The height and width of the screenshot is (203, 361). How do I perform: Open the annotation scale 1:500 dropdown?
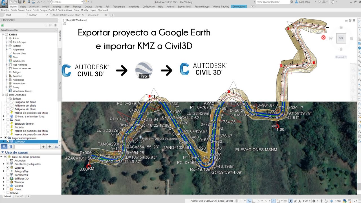306,201
